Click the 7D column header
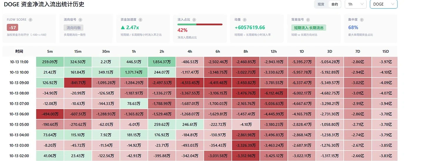Viewport: 429px width, 161px height. [358, 52]
